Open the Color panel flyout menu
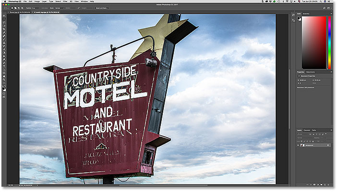This screenshot has width=338, height=192. [331, 13]
